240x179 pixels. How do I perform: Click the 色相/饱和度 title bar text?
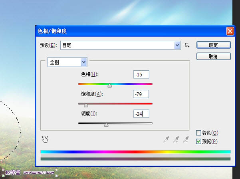point(52,31)
